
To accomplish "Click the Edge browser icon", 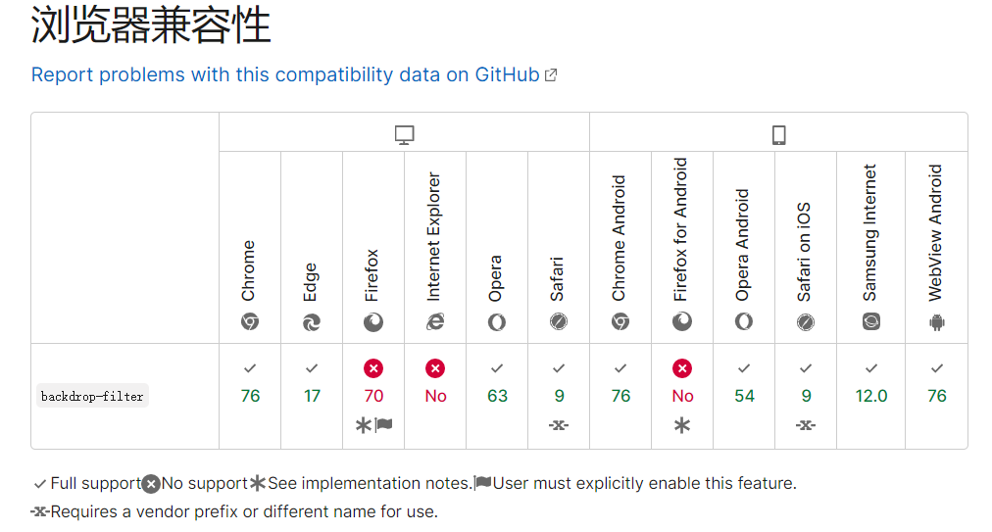I will tap(312, 321).
